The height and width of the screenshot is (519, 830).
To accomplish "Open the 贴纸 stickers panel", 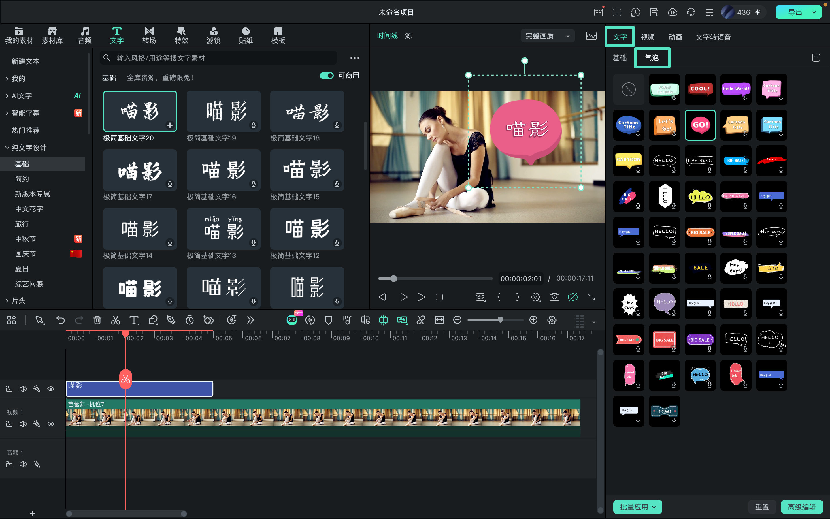I will click(246, 35).
